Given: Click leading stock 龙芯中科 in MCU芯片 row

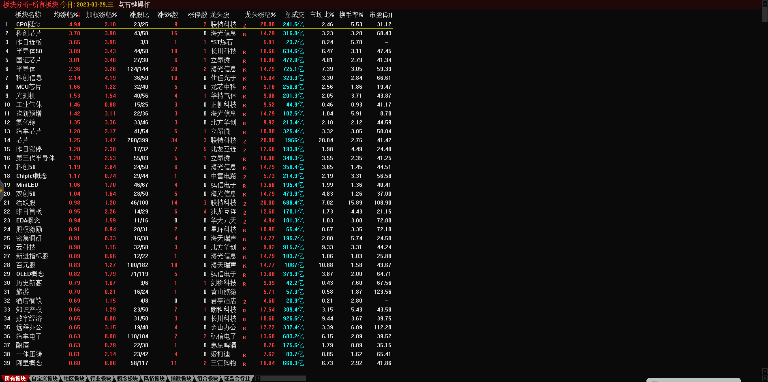Looking at the screenshot, I should (x=223, y=87).
